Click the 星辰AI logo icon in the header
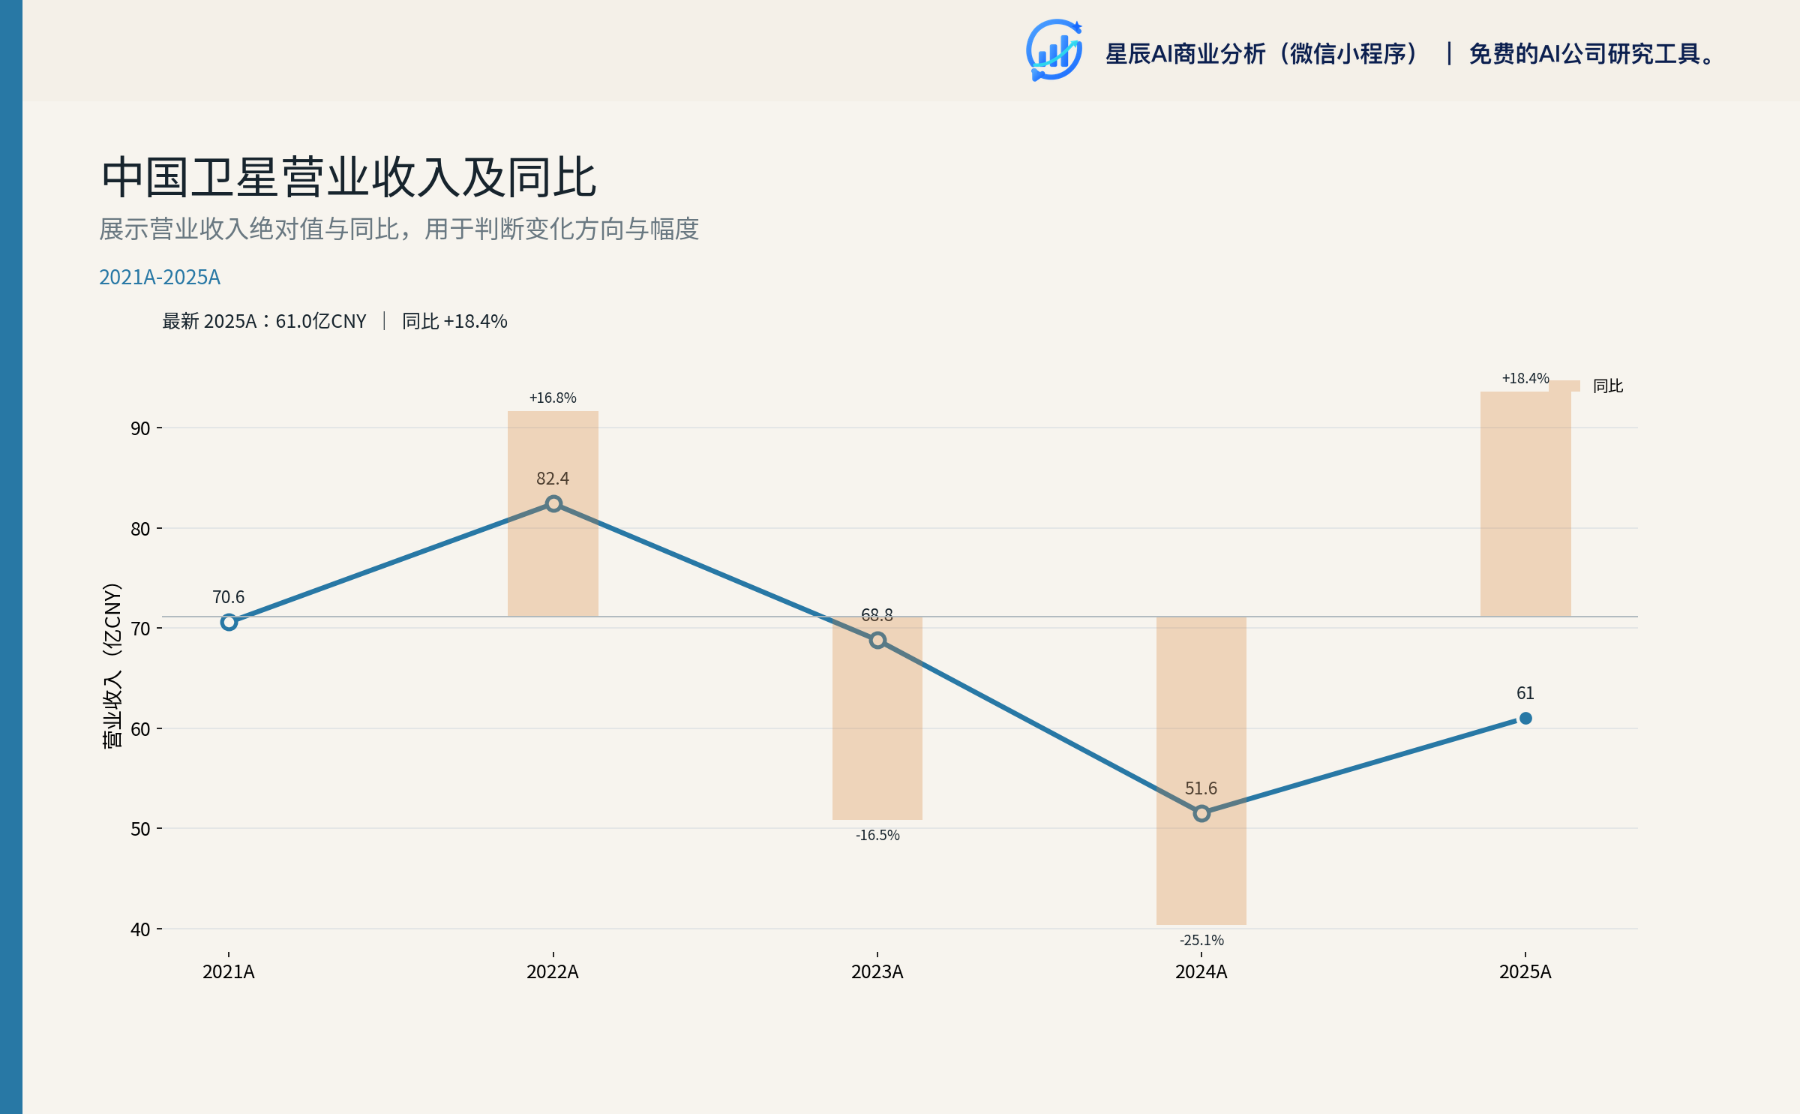This screenshot has width=1800, height=1114. (1054, 50)
